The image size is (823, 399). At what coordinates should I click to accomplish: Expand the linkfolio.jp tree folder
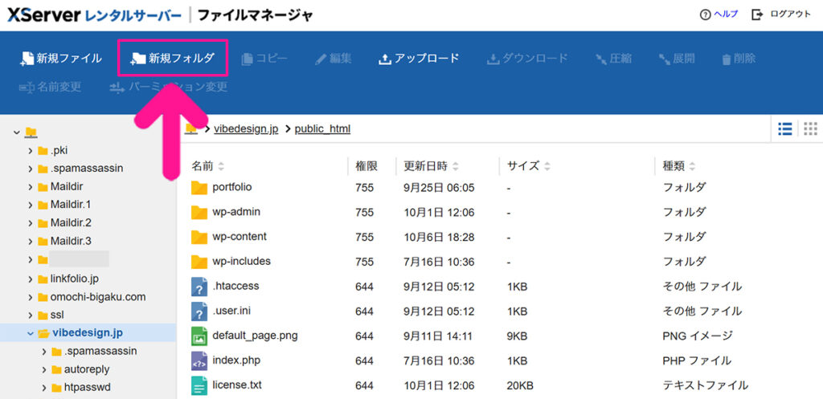tap(31, 279)
